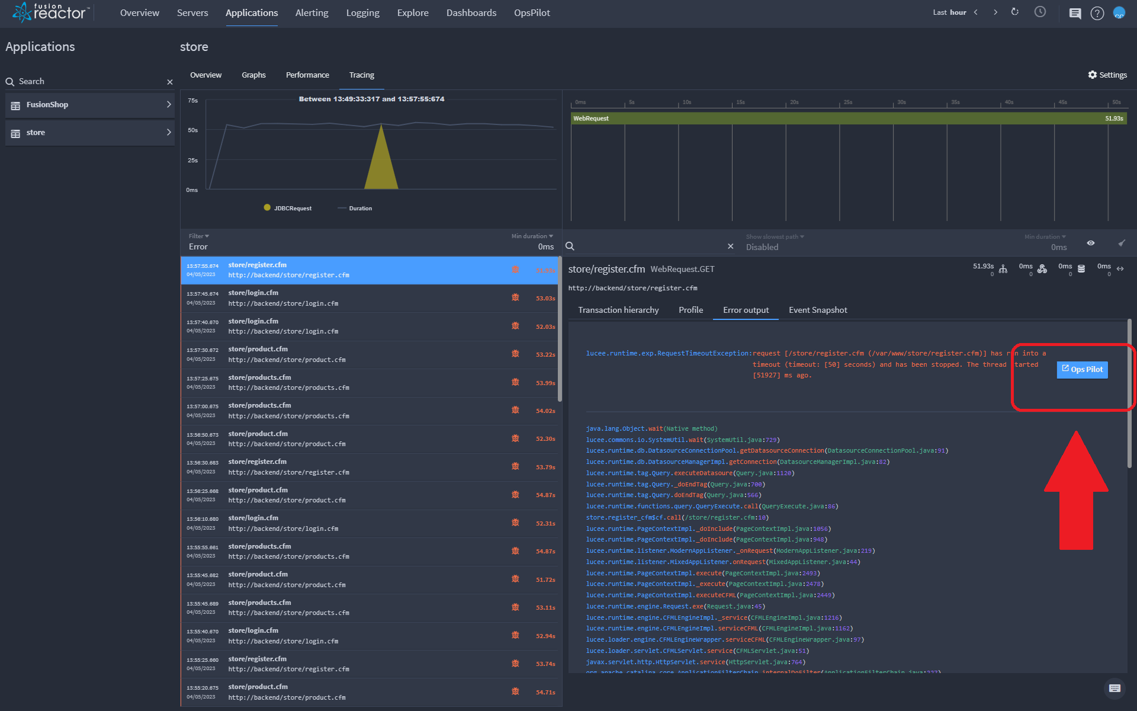Select the 13:57:25 store/products.cfm transaction

tap(370, 383)
